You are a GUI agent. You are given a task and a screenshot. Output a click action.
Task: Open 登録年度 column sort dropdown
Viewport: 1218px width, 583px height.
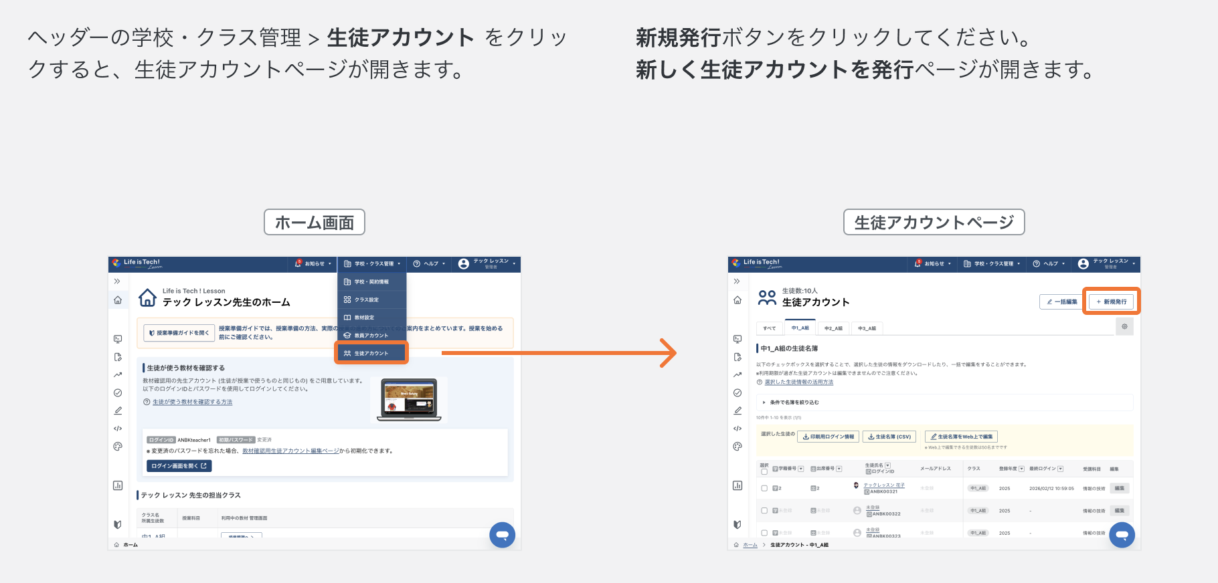(x=1021, y=469)
